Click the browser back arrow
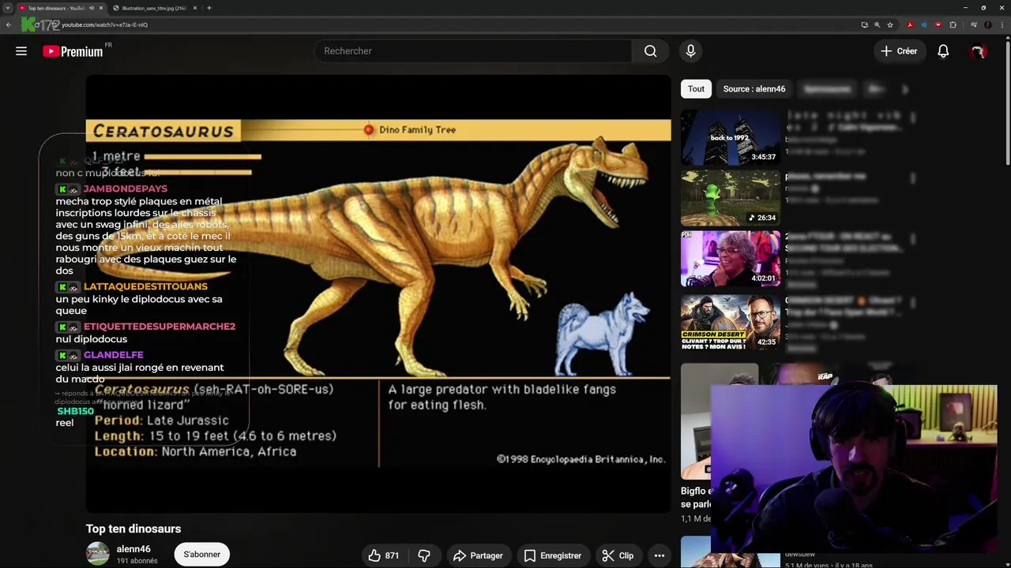Image resolution: width=1011 pixels, height=568 pixels. coord(9,24)
